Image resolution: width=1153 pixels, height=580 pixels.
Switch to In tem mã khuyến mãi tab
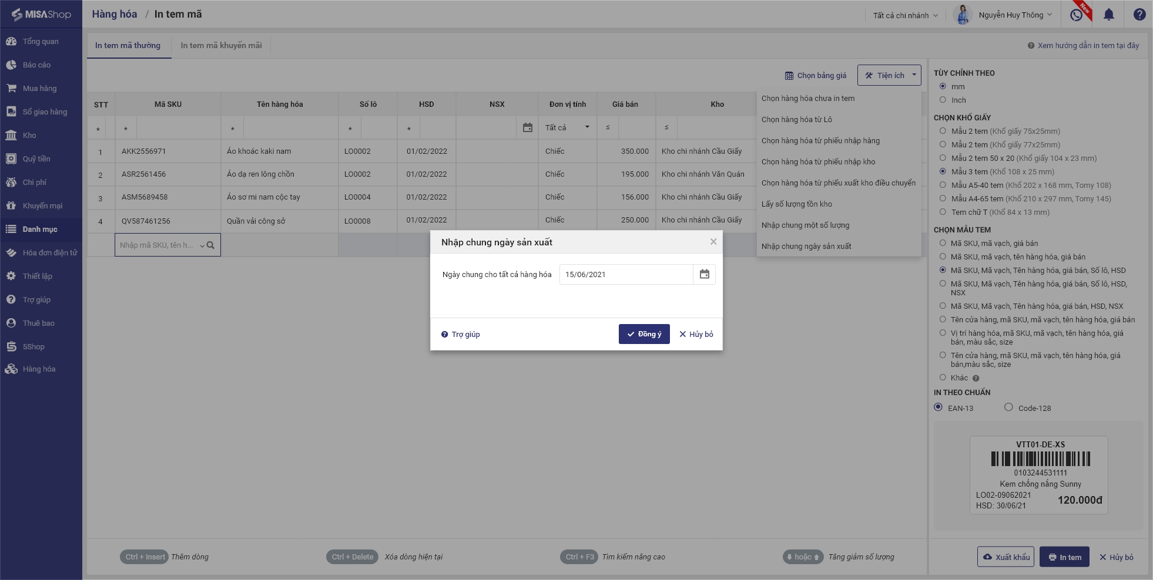point(221,45)
